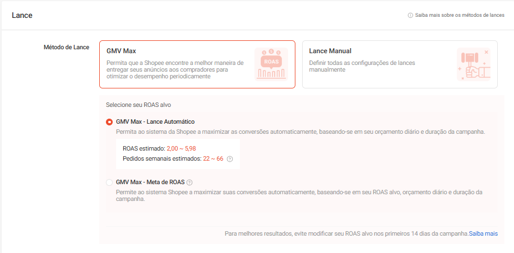The height and width of the screenshot is (253, 514).
Task: Click the GMV Max card description text
Action: (x=175, y=69)
